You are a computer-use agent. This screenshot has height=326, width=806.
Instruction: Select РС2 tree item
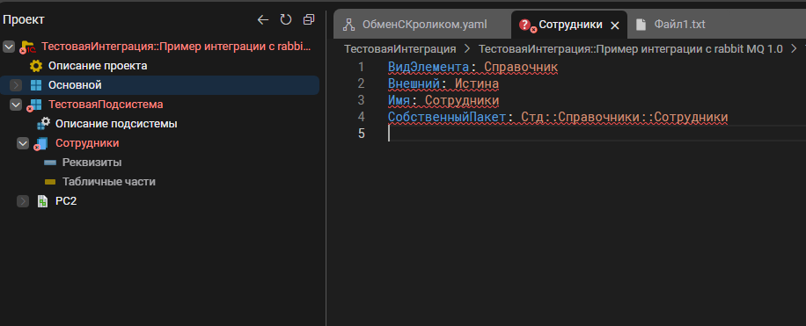(x=66, y=201)
